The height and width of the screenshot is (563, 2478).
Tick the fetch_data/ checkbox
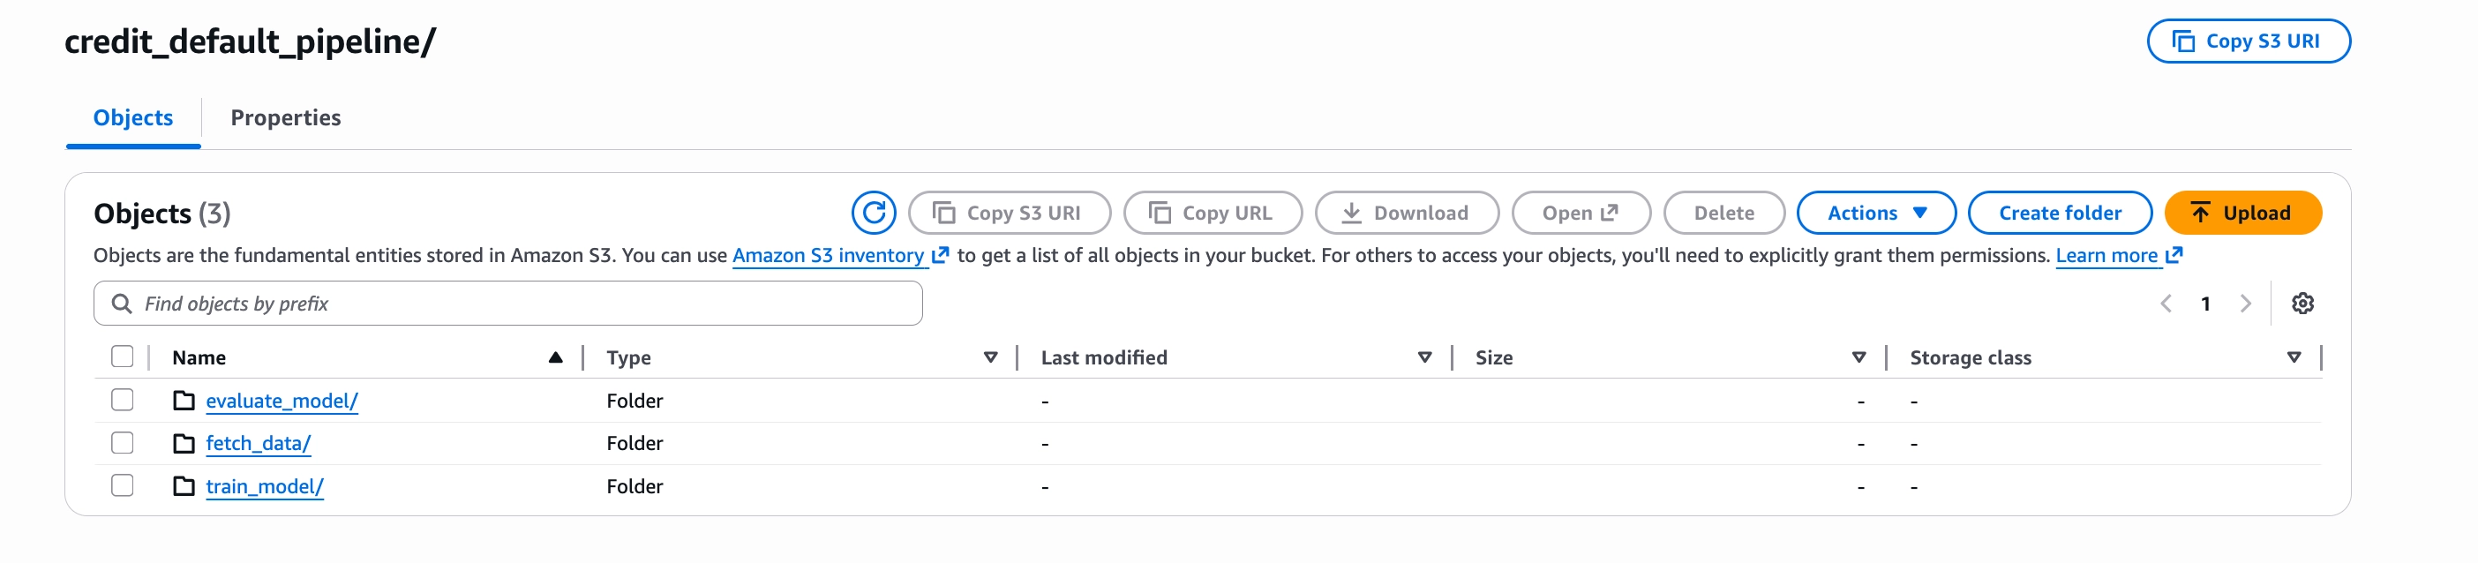122,443
